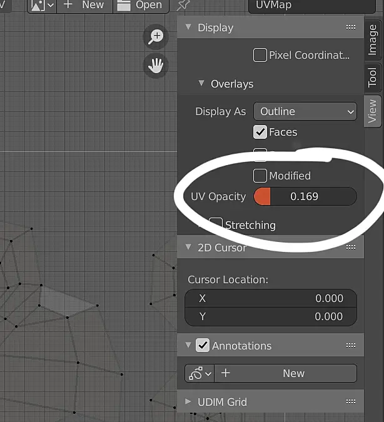The image size is (384, 422).
Task: Click the New image button in header
Action: [84, 5]
